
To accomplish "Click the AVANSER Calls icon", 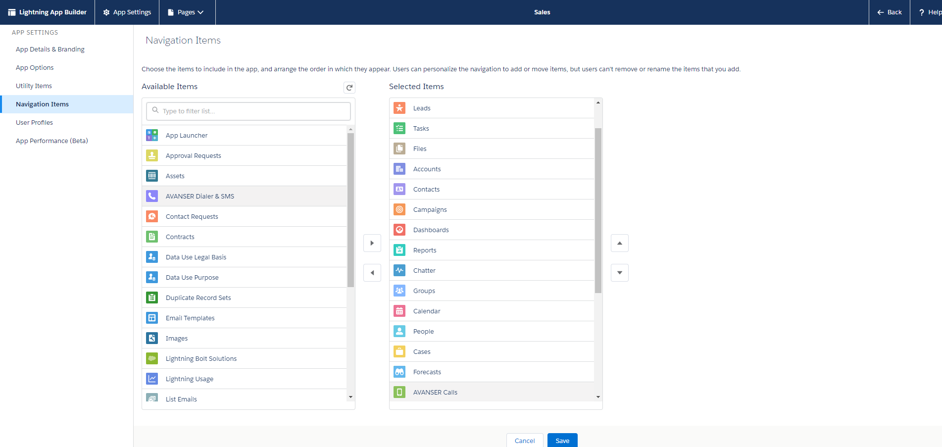I will [x=399, y=392].
